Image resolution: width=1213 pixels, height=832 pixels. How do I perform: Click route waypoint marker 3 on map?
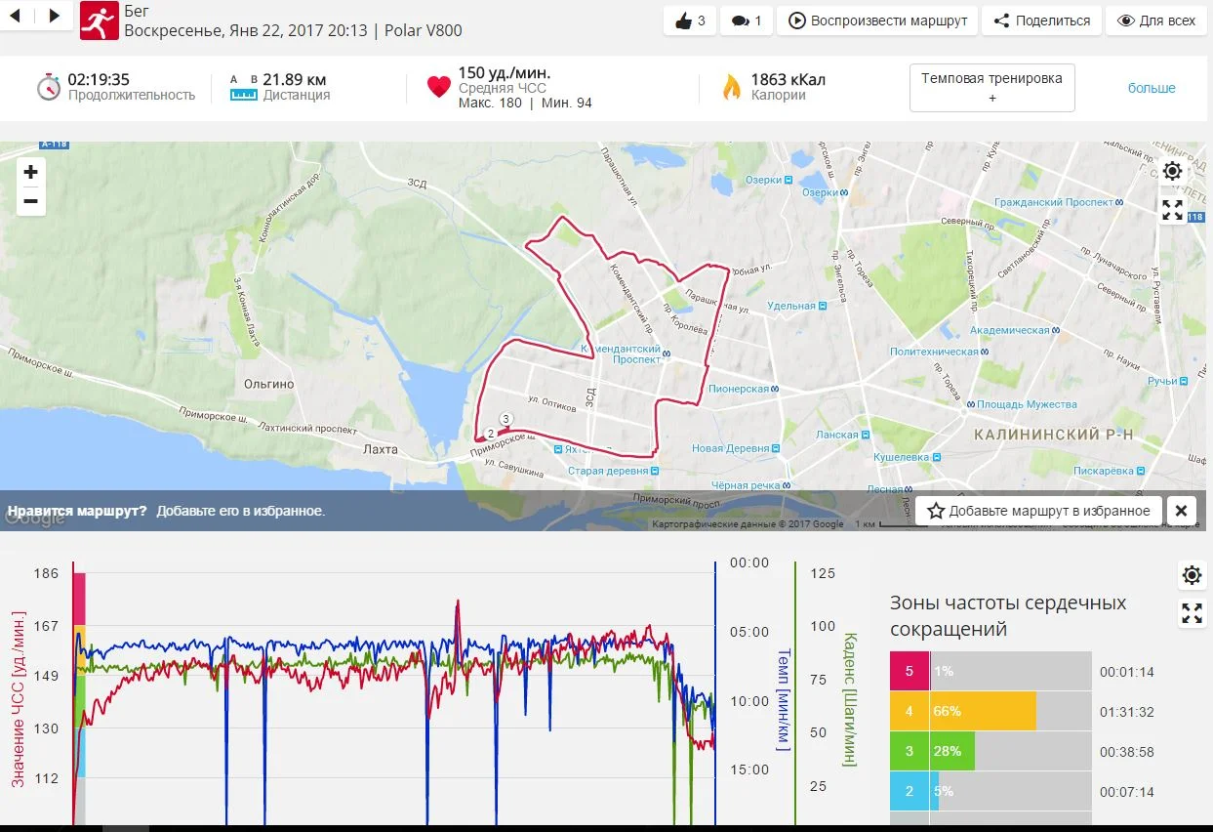pyautogui.click(x=505, y=419)
